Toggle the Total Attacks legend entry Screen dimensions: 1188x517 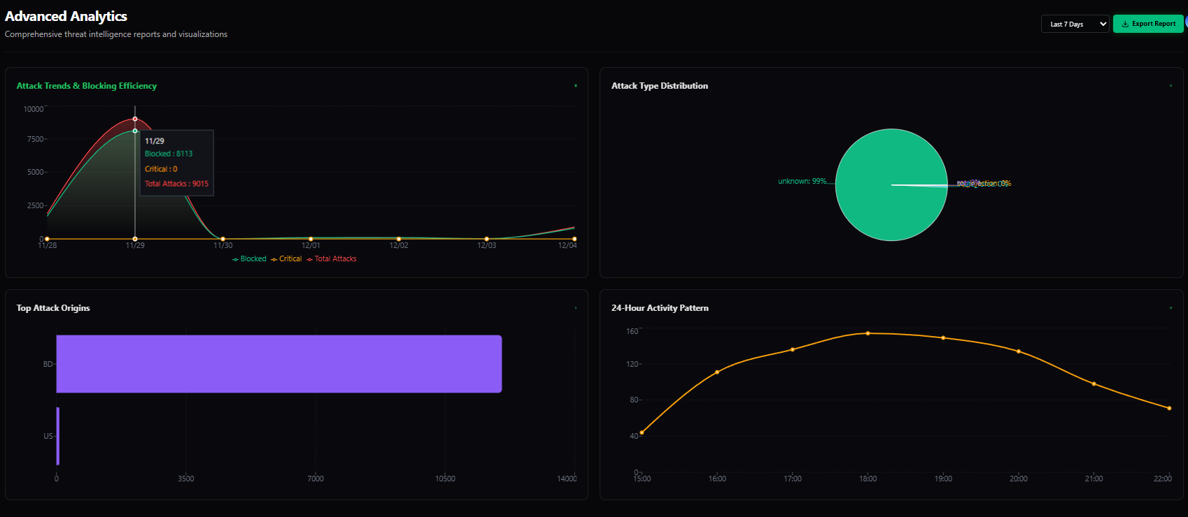332,259
